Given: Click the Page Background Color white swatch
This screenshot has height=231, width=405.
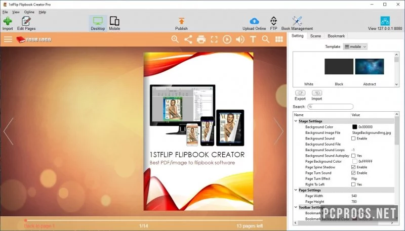Looking at the screenshot, I should 355,161.
